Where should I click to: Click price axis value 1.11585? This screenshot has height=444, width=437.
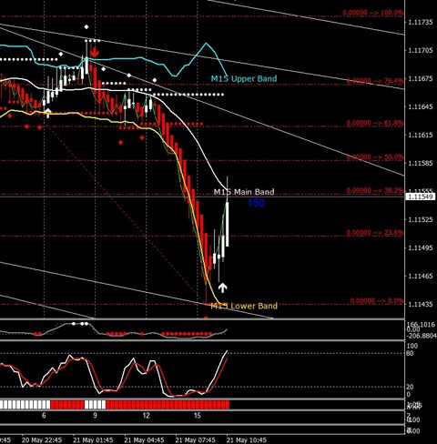(421, 163)
